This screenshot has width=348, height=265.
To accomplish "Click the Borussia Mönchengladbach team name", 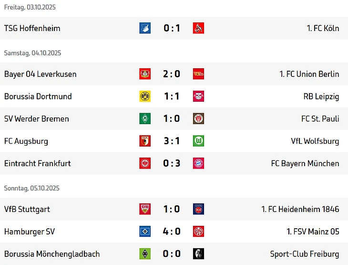I will coord(52,254).
